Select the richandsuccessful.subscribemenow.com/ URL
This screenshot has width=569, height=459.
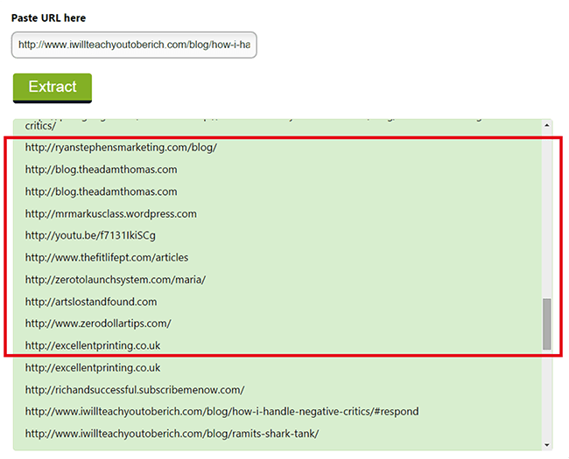point(135,390)
